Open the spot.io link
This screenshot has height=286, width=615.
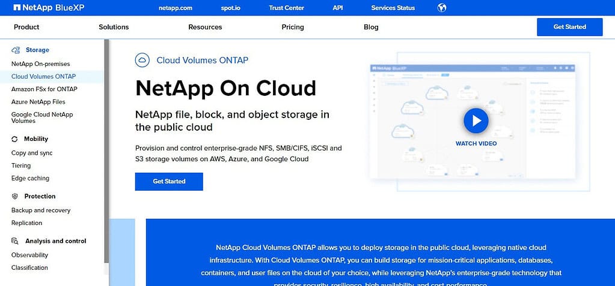pyautogui.click(x=231, y=8)
